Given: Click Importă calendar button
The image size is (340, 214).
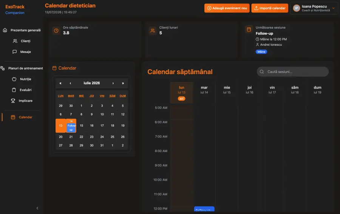Looking at the screenshot, I should [x=270, y=8].
